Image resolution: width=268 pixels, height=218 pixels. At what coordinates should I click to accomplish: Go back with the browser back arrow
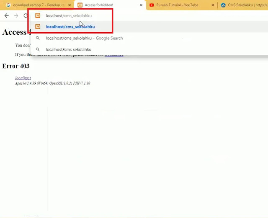7,15
